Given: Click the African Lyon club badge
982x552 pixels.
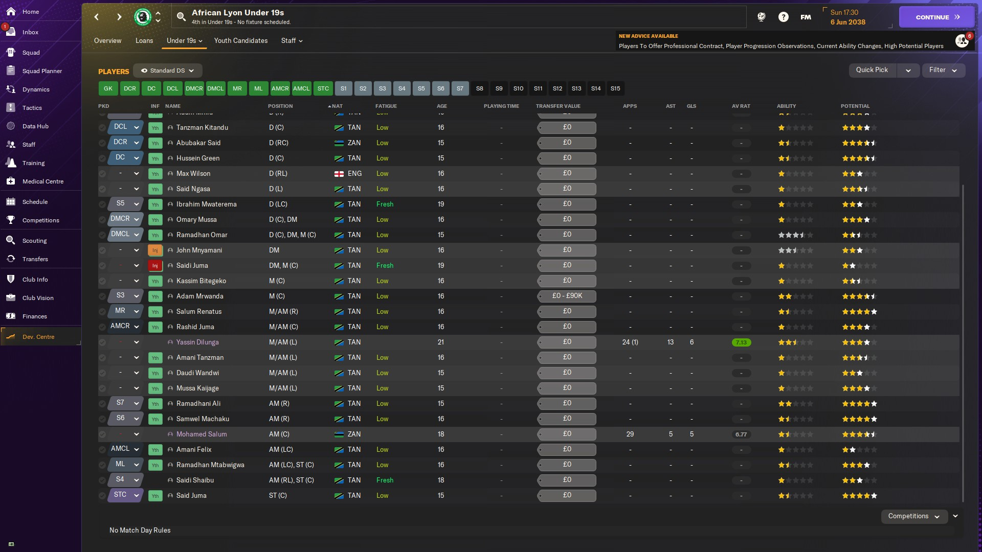Looking at the screenshot, I should [x=143, y=17].
